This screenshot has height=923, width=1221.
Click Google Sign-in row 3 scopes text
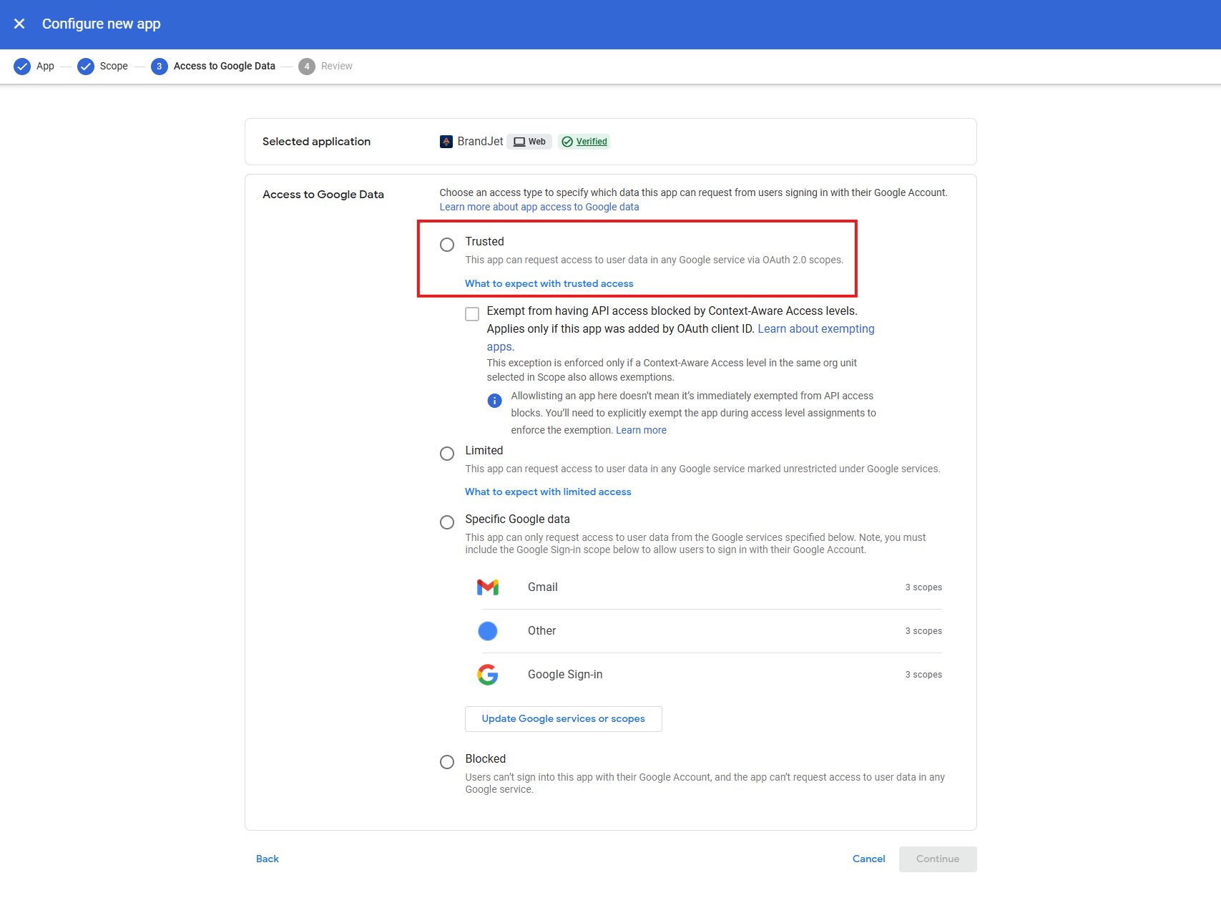pyautogui.click(x=923, y=675)
